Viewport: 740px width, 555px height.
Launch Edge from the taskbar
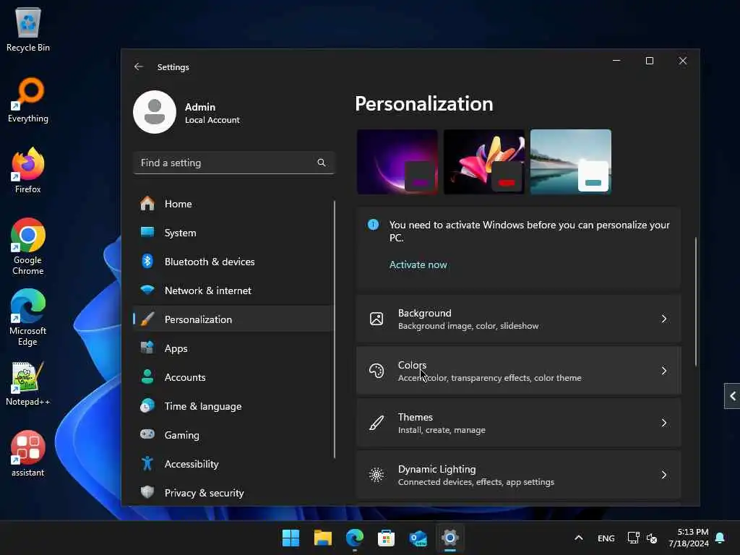[x=354, y=538]
